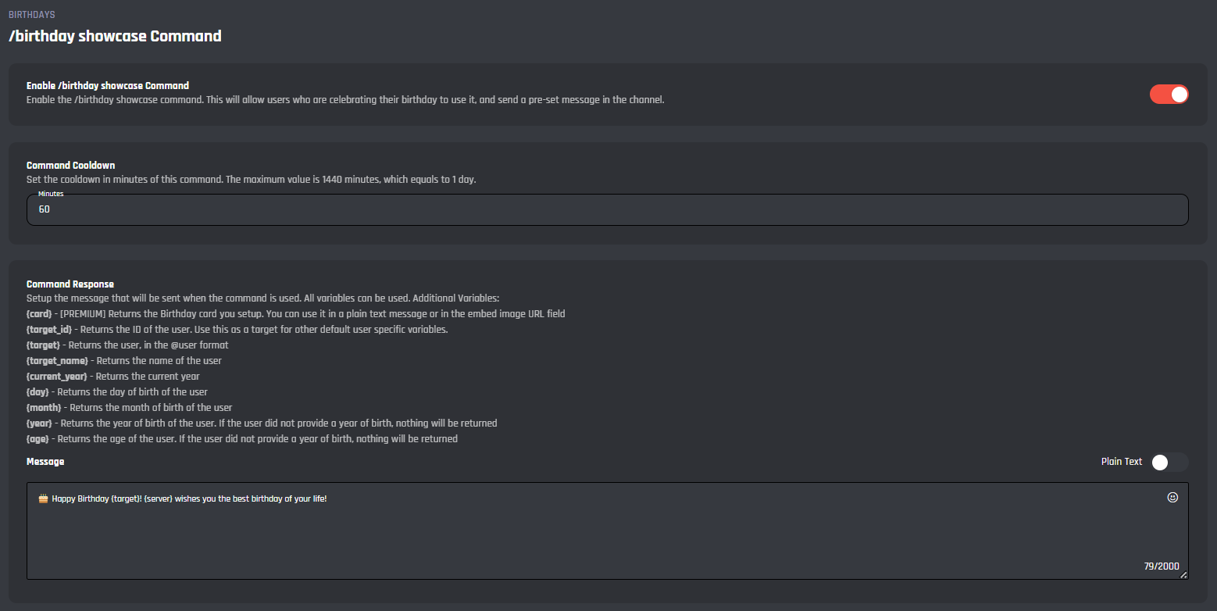Viewport: 1217px width, 611px height.
Task: Click the Plain Text label
Action: [1122, 462]
